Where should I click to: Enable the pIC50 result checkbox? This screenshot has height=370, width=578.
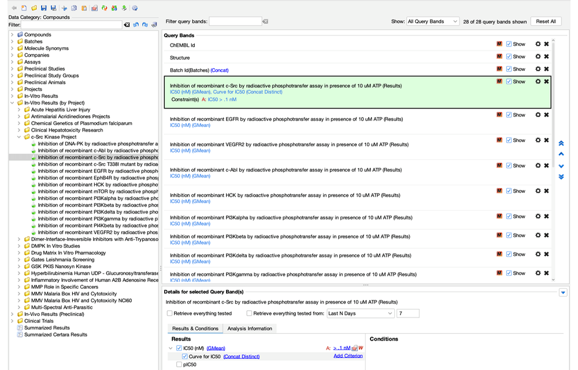click(179, 364)
